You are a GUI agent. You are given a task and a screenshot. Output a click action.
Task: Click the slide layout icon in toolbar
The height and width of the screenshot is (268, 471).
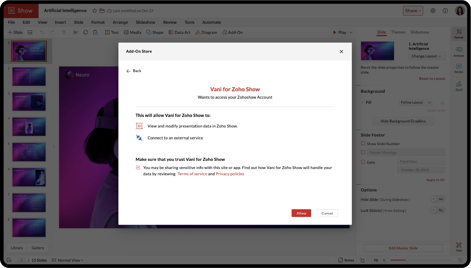(30, 32)
